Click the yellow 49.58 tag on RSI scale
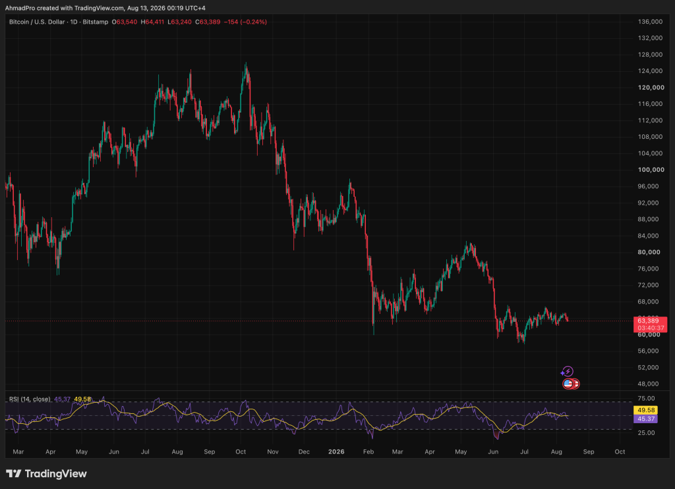The image size is (675, 489). [x=646, y=411]
